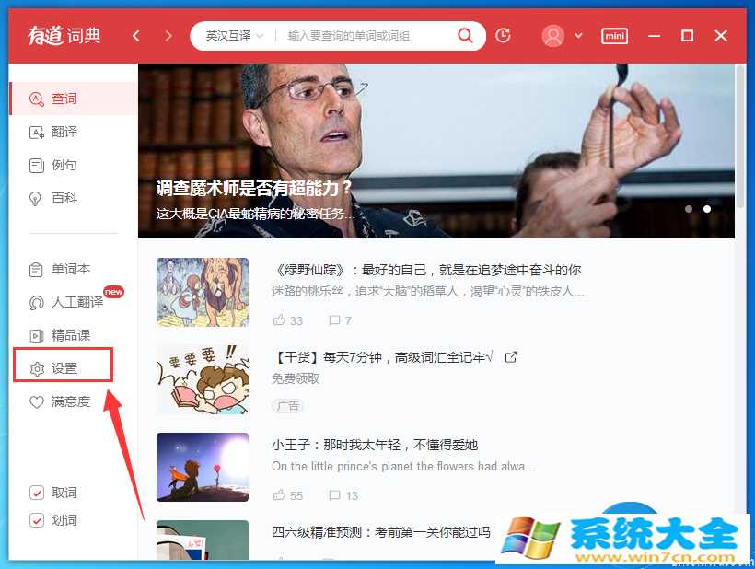Toggle the 取词 checkbox

37,493
